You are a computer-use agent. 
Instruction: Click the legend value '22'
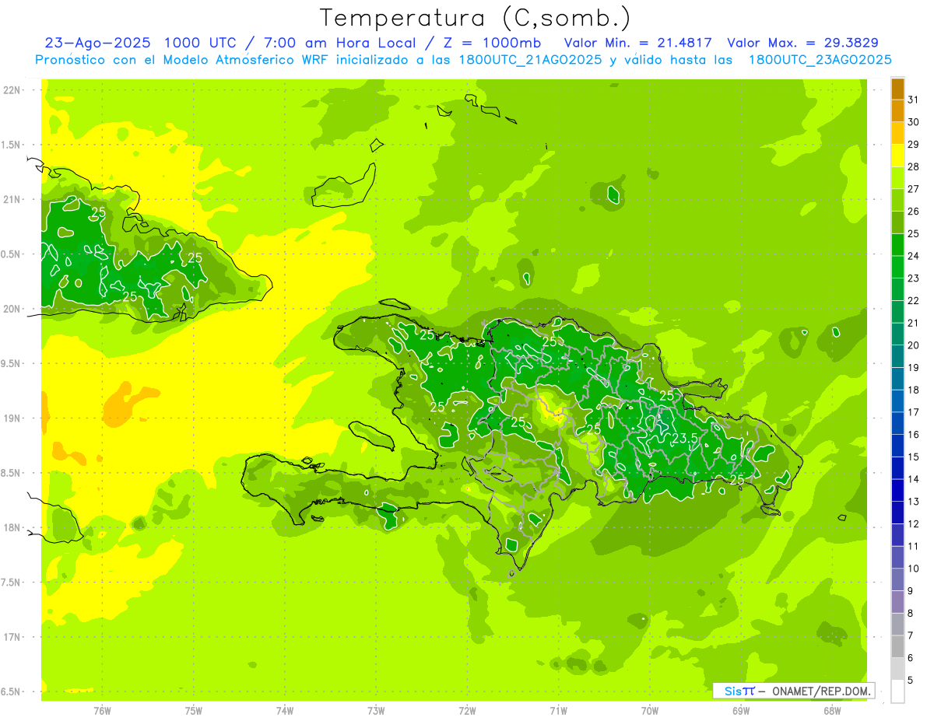(x=914, y=300)
